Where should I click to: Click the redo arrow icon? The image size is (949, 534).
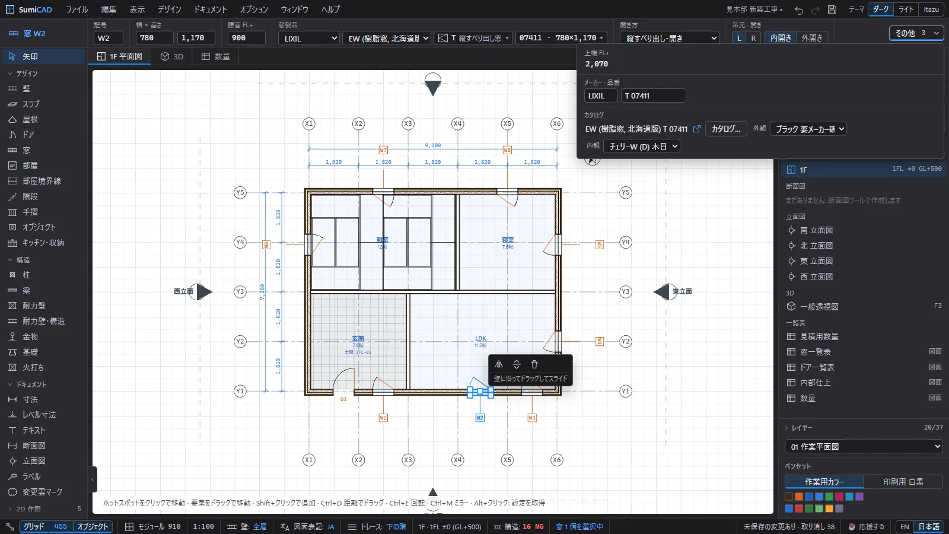(x=816, y=9)
